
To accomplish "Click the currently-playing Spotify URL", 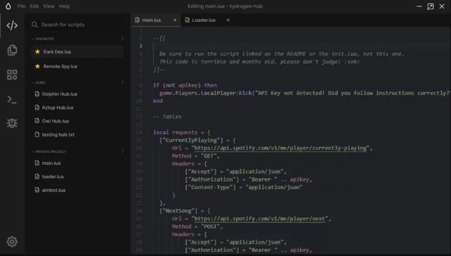I will [x=280, y=148].
